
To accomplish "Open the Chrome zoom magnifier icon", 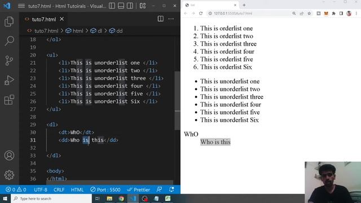I will click(x=294, y=14).
